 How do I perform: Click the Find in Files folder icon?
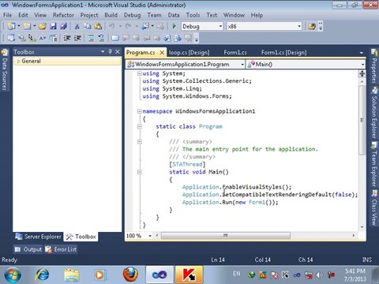click(x=312, y=26)
